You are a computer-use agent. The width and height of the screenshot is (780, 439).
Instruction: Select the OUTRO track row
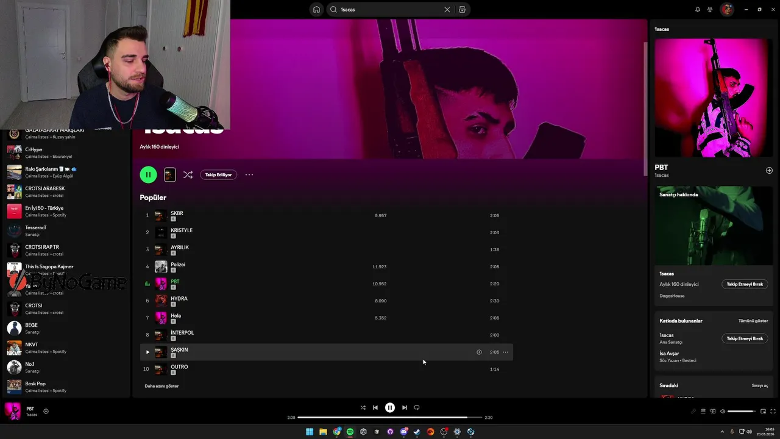click(x=326, y=369)
